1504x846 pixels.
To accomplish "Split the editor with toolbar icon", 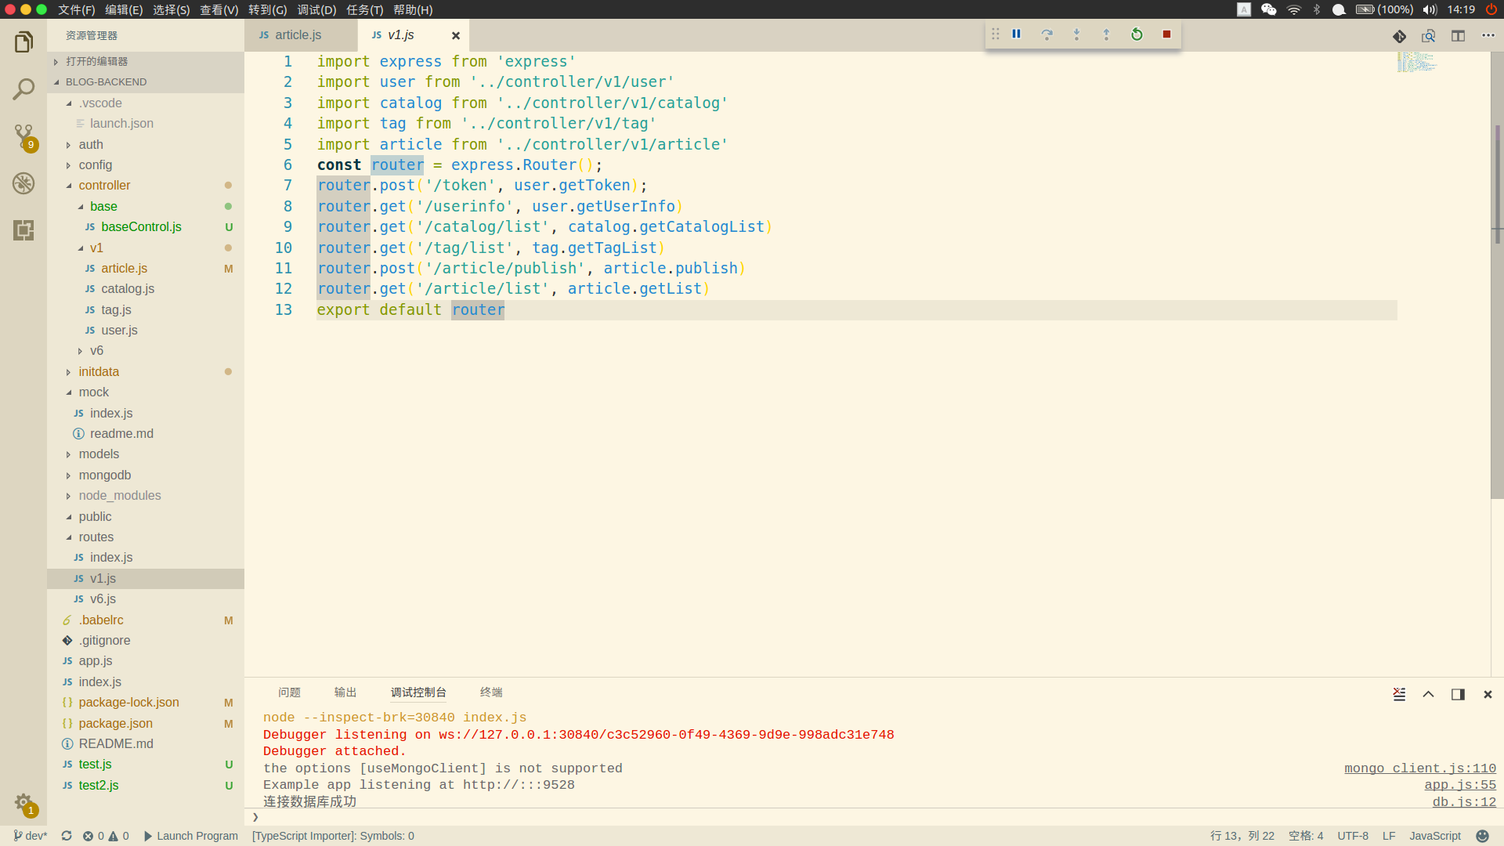I will click(1458, 36).
